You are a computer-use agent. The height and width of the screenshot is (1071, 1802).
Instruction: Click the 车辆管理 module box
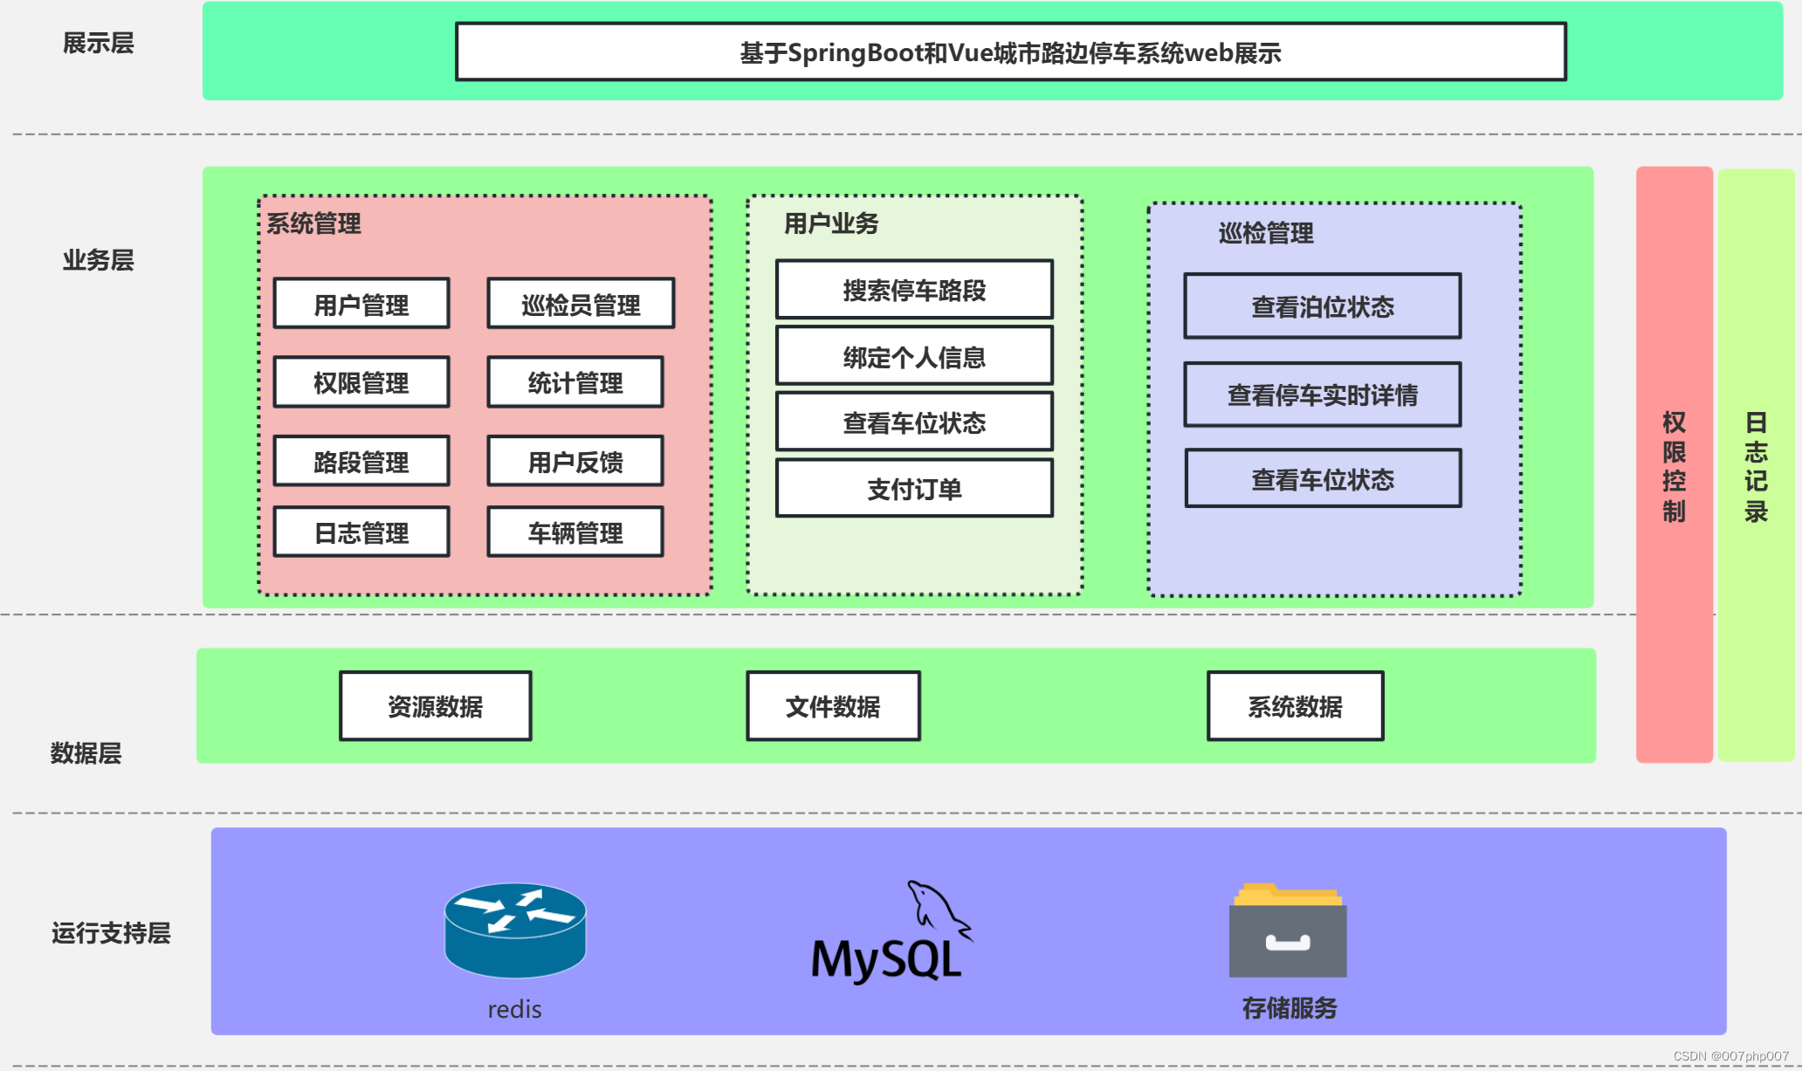point(575,532)
